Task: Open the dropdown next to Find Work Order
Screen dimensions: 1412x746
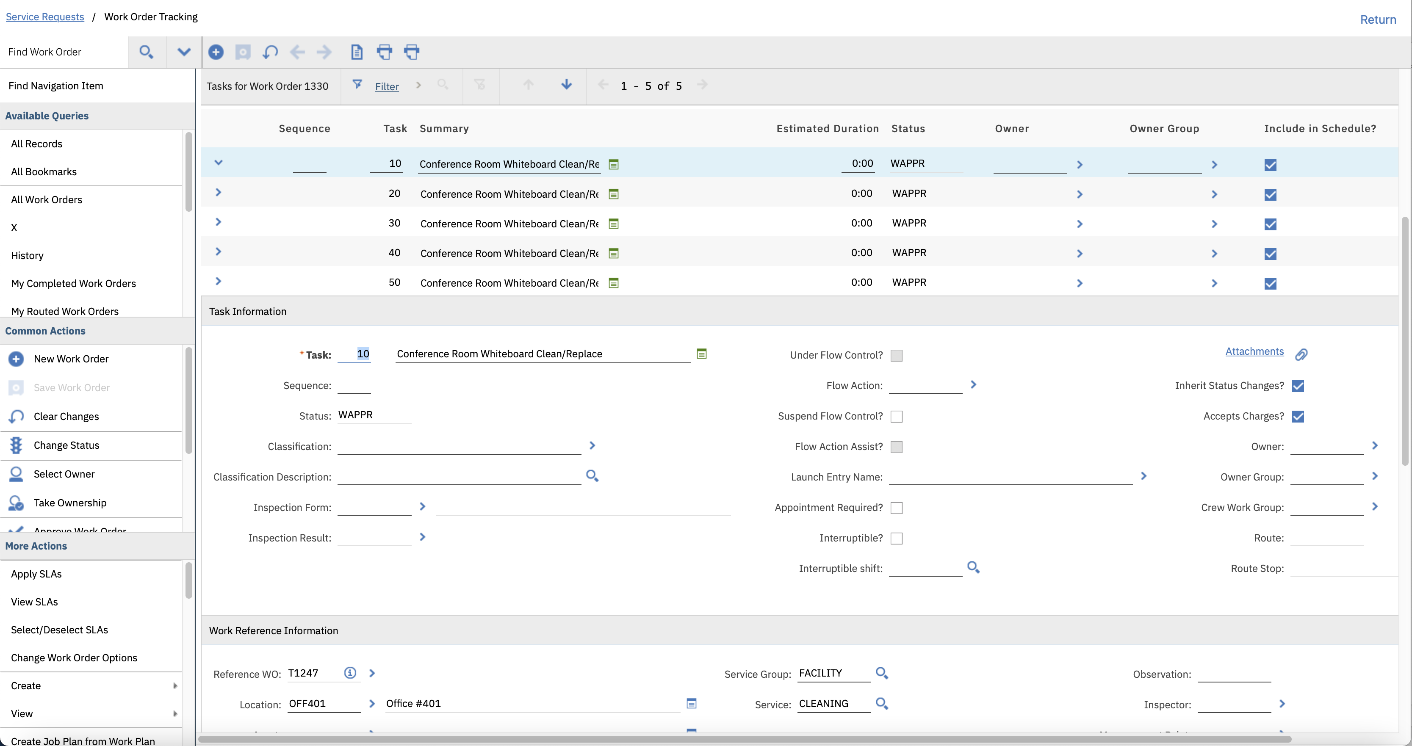Action: [184, 52]
